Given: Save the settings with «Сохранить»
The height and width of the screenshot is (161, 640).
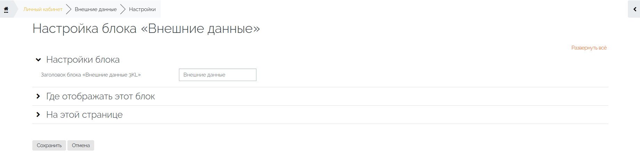Looking at the screenshot, I should pyautogui.click(x=49, y=145).
